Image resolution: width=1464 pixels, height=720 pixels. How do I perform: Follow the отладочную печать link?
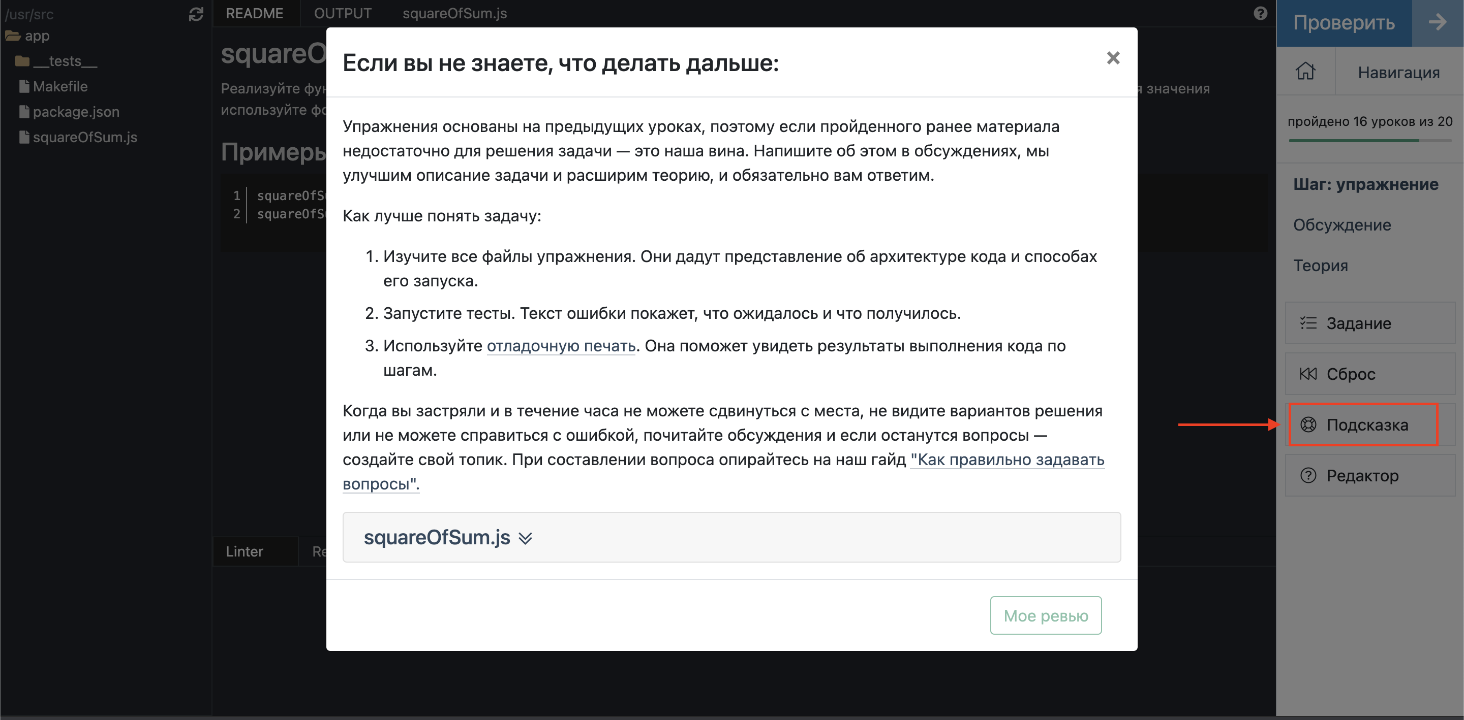(560, 346)
